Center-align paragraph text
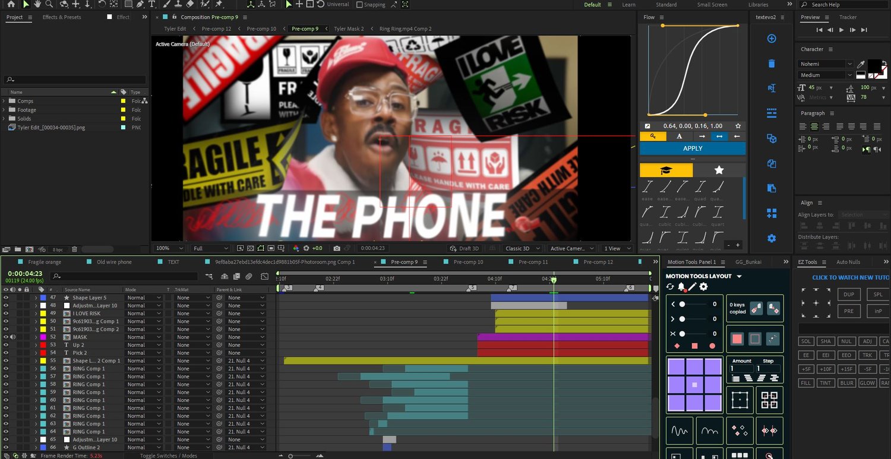The width and height of the screenshot is (891, 459). [814, 126]
